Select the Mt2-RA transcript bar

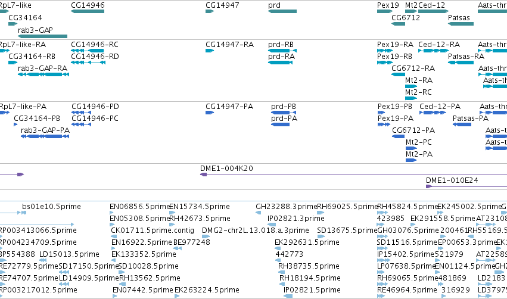(x=411, y=86)
